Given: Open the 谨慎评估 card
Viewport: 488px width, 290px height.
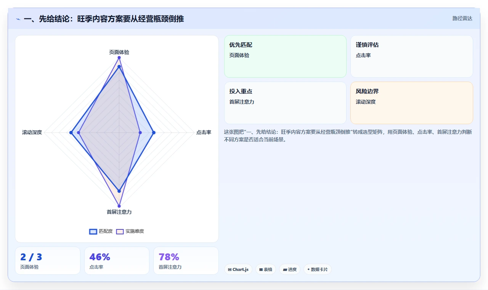Looking at the screenshot, I should (x=412, y=56).
